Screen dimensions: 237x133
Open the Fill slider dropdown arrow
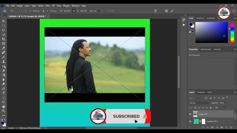click(x=226, y=108)
